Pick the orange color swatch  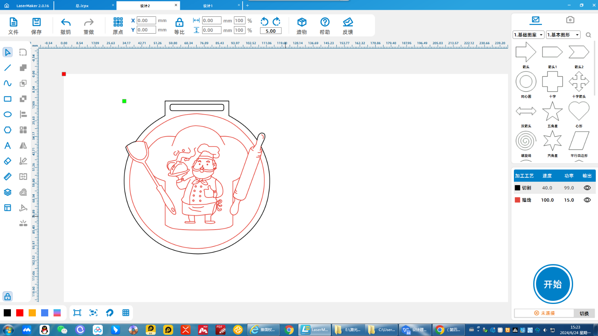[32, 313]
